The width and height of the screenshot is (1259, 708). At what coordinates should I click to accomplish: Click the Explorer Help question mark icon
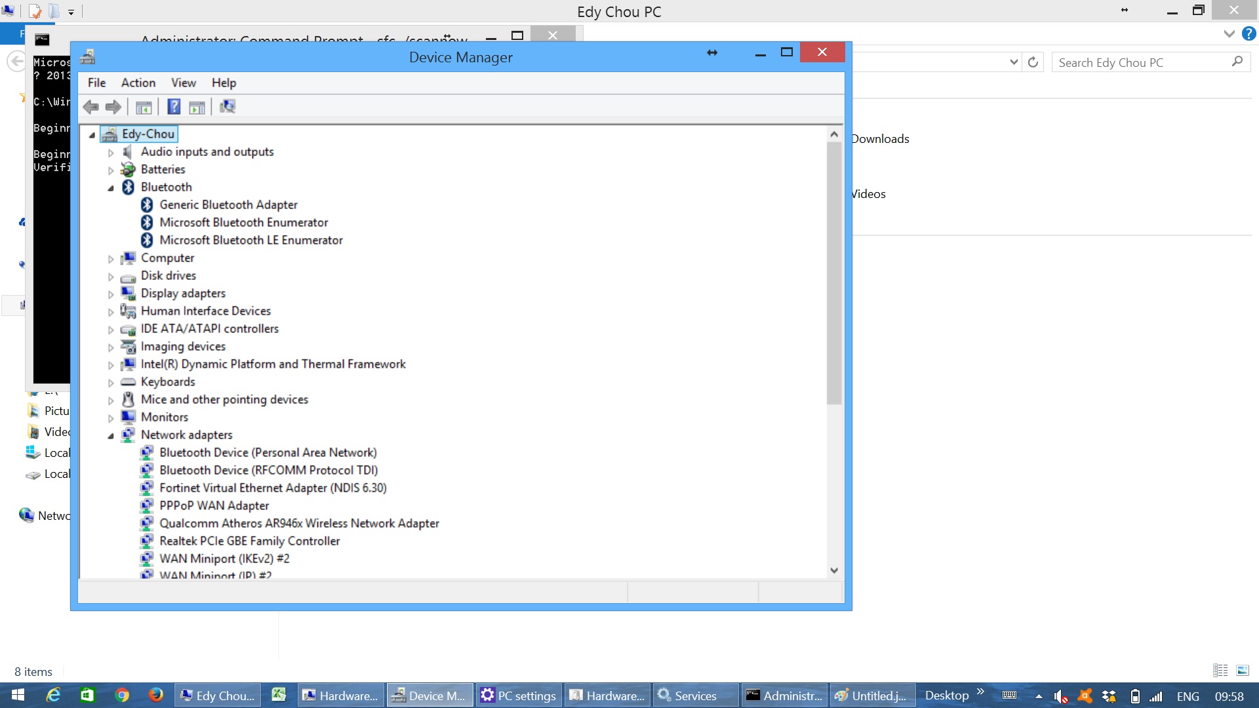pyautogui.click(x=1249, y=33)
